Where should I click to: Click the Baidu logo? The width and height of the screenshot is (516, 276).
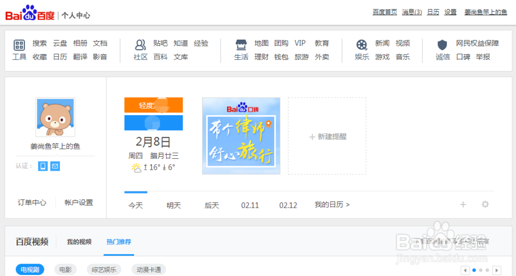[30, 13]
